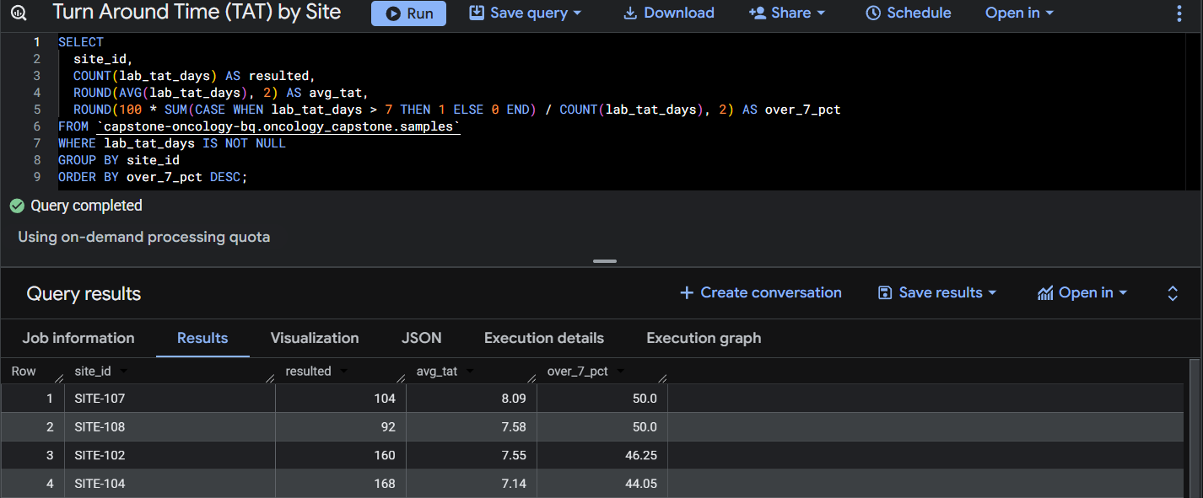Open the Save query dropdown
The width and height of the screenshot is (1203, 498).
(526, 13)
